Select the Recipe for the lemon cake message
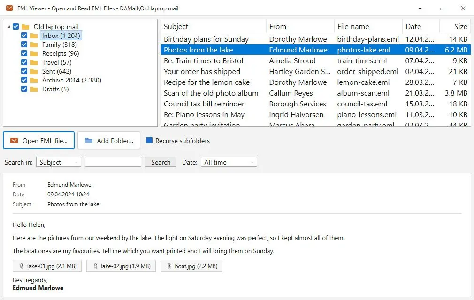 (315, 82)
